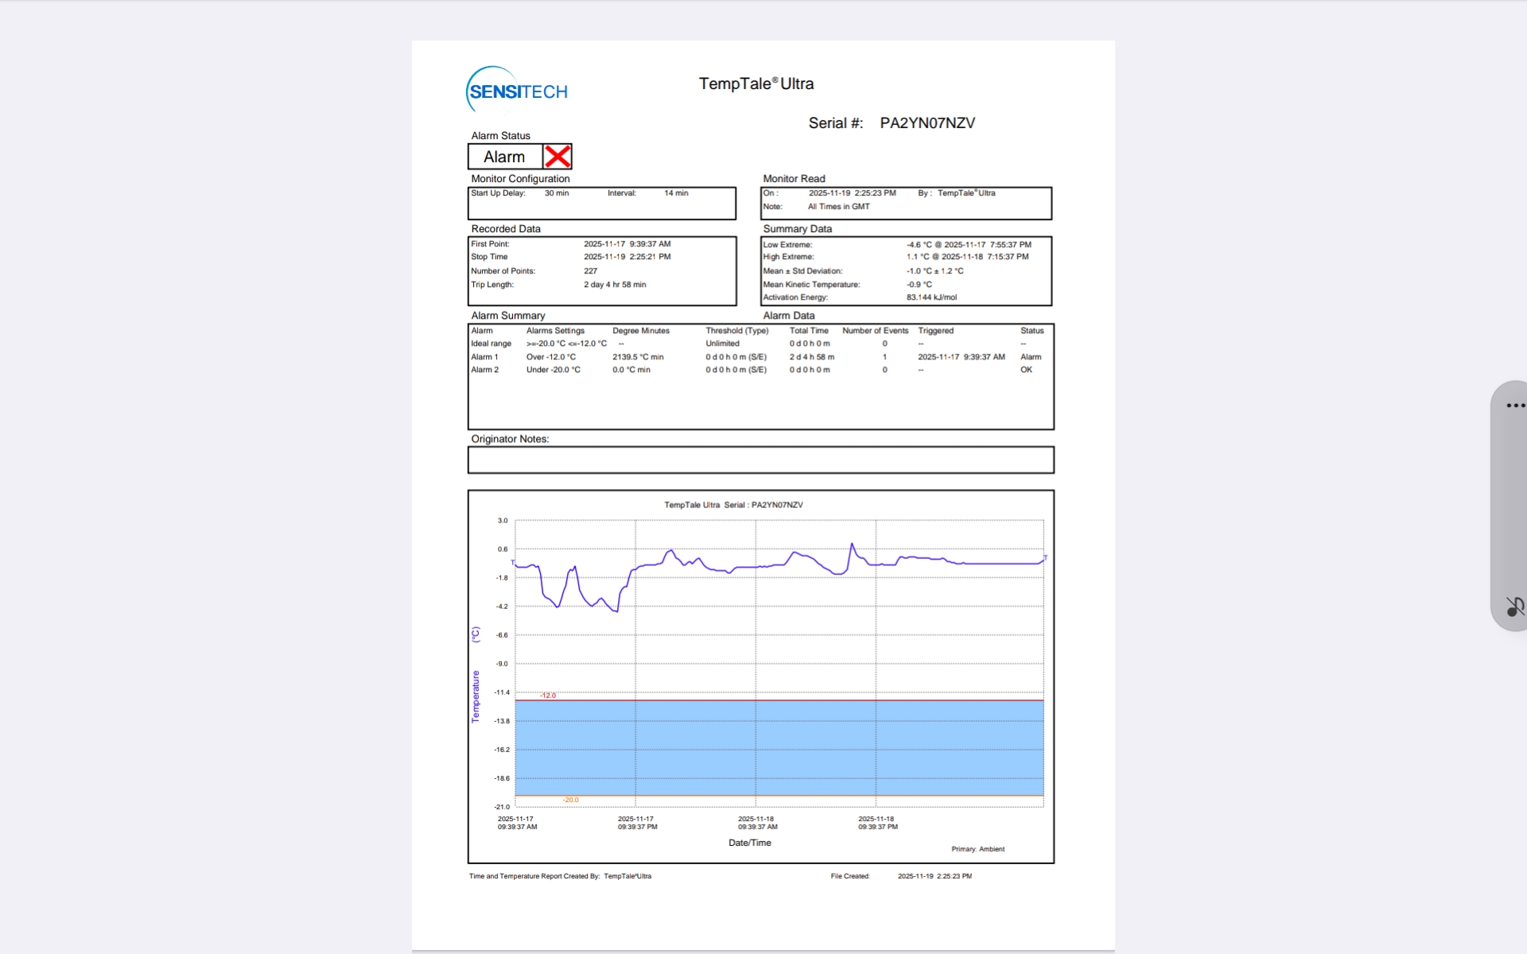Click the Alarm 2 row in Alarm Summary
Viewport: 1527px width, 954px height.
click(x=484, y=370)
